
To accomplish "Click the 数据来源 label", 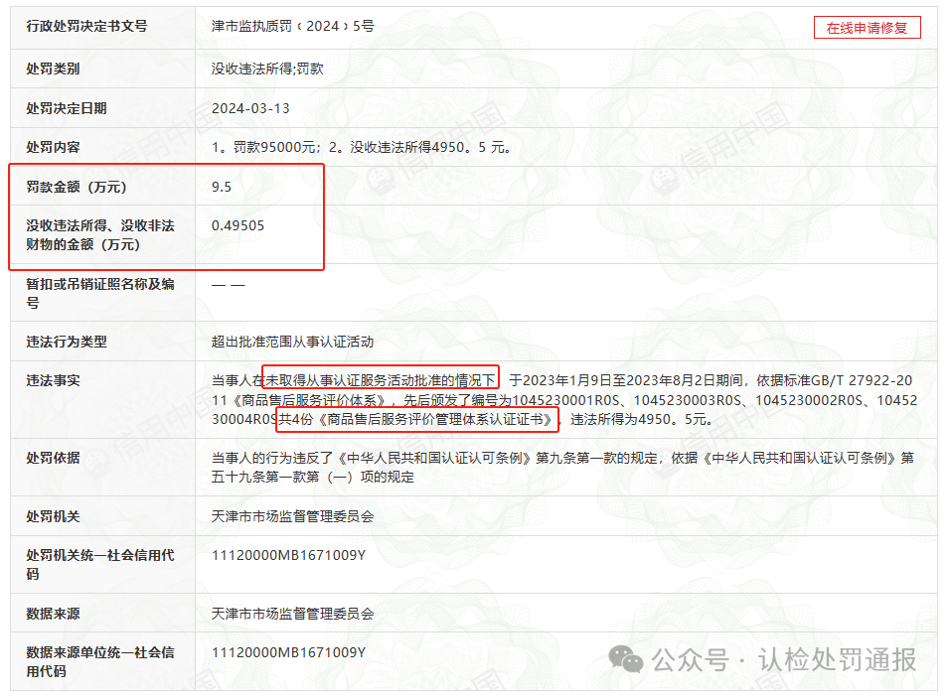I will click(53, 614).
